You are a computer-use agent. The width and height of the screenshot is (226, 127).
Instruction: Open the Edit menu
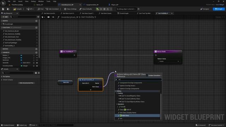tap(14, 1)
